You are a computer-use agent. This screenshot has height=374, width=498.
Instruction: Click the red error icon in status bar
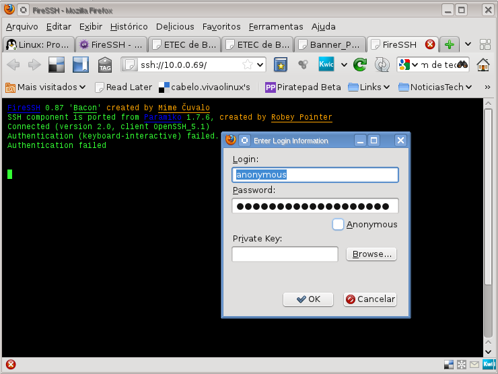click(11, 365)
